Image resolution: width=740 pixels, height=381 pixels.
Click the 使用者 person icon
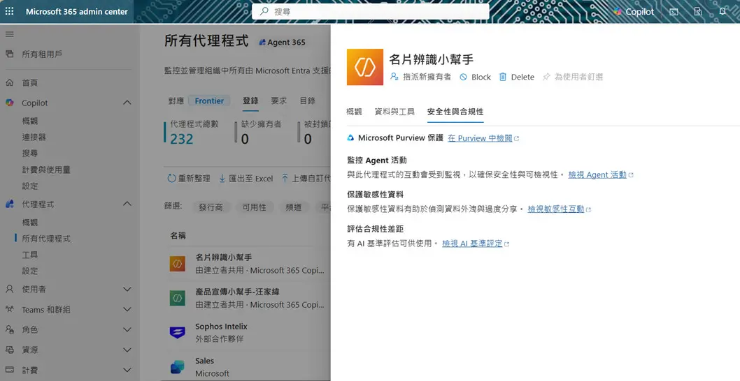pyautogui.click(x=9, y=289)
